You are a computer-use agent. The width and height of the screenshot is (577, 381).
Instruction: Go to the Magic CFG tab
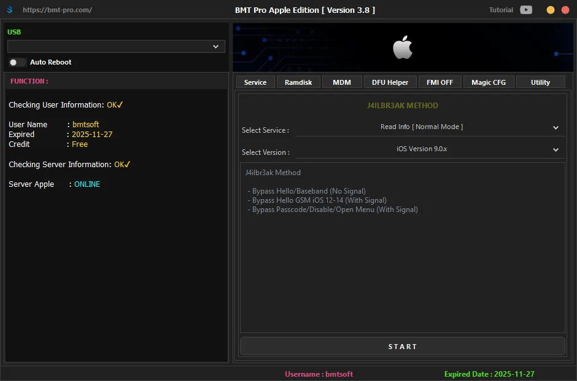coord(489,82)
